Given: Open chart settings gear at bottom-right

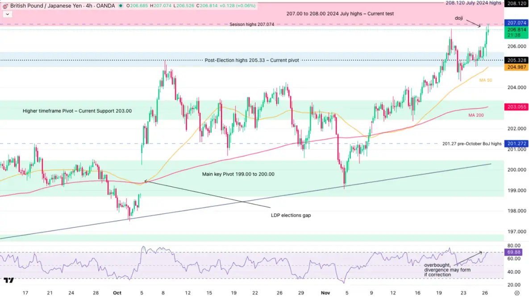Looking at the screenshot, I should 517,293.
